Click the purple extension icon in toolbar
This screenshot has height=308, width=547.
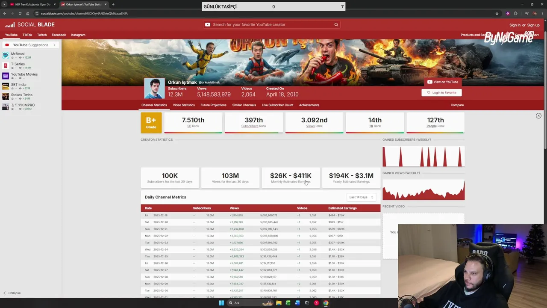tap(508, 13)
